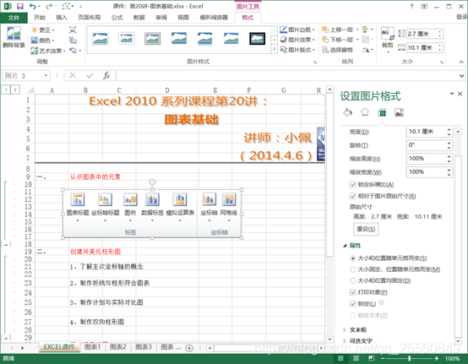The height and width of the screenshot is (364, 468).
Task: Open the Name Box dropdown arrow
Action: click(x=46, y=75)
